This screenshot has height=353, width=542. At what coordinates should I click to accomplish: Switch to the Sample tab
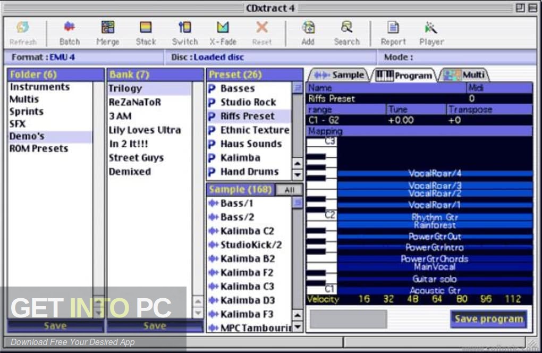click(339, 74)
